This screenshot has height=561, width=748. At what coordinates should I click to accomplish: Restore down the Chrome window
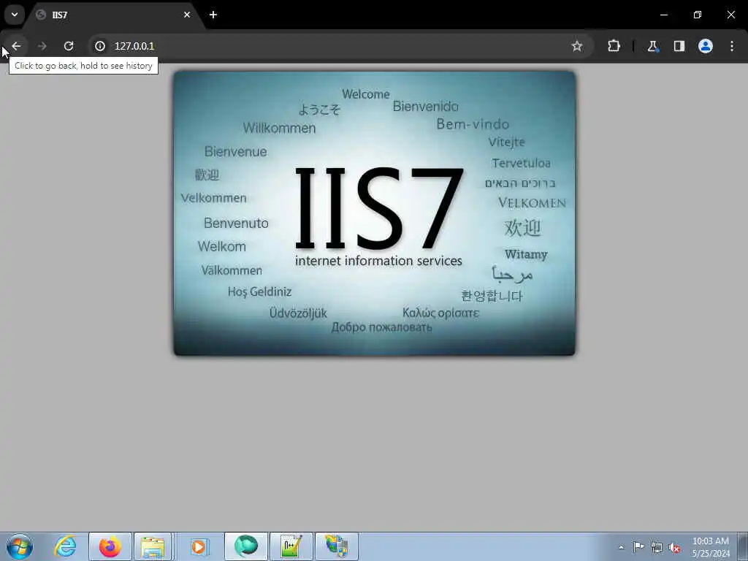[698, 15]
